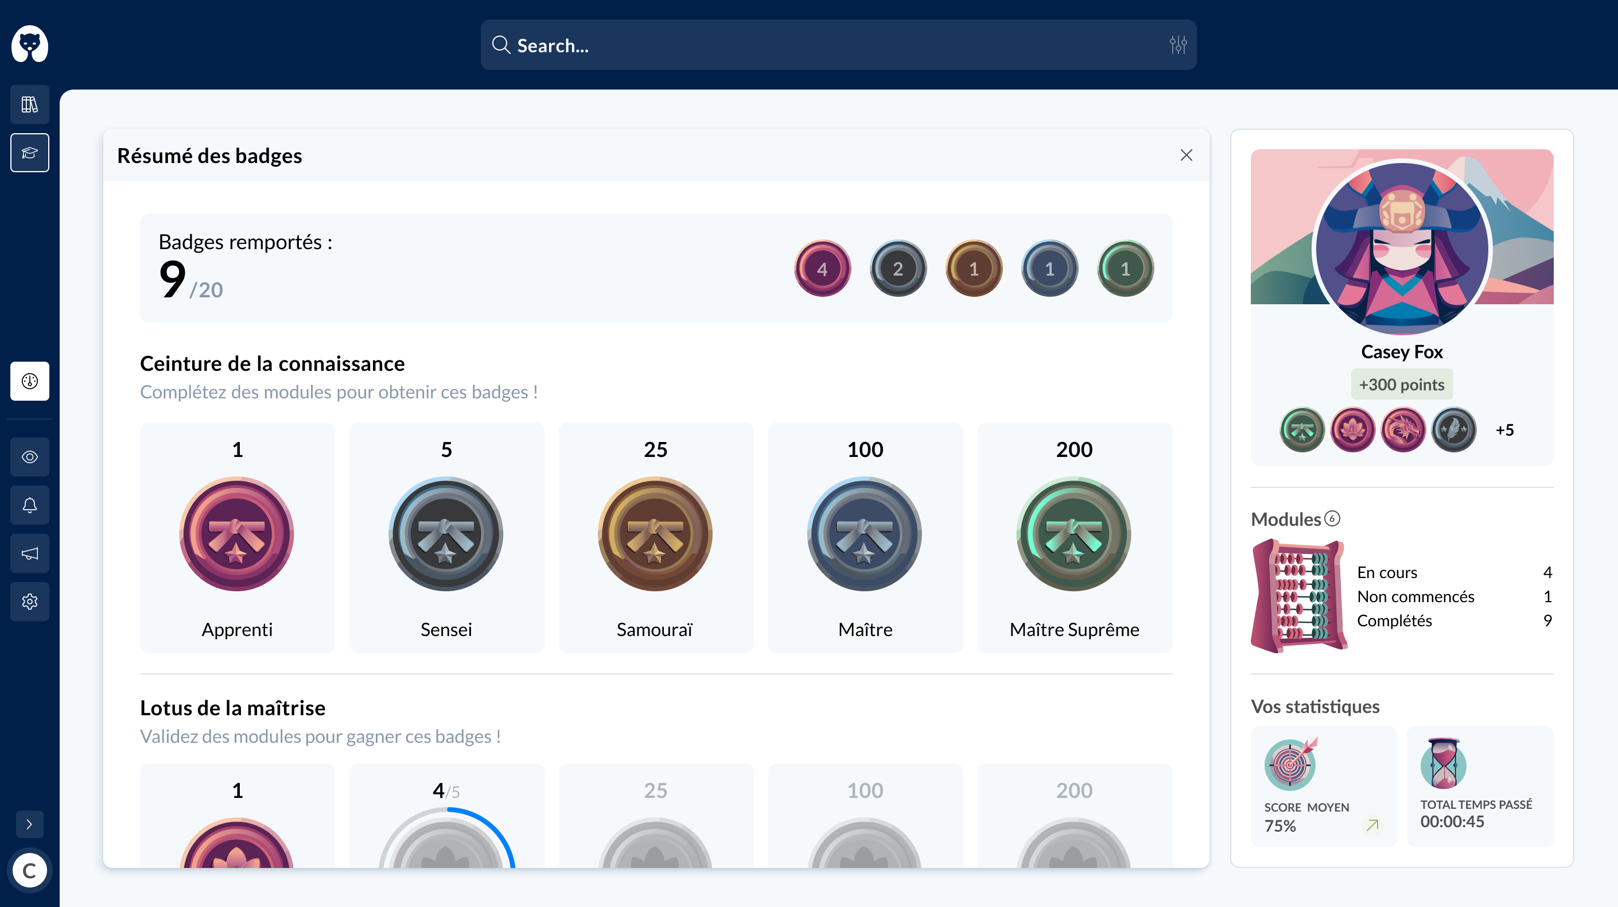Select the Maître Suprême badge card

pos(1074,537)
